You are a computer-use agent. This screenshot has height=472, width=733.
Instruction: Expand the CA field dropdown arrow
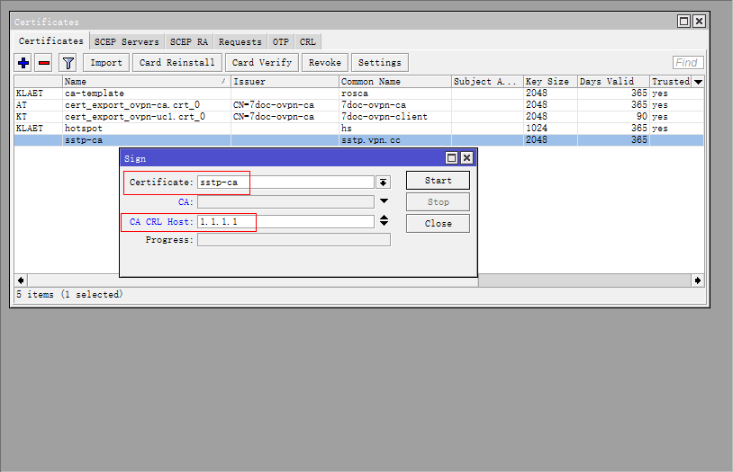pos(384,202)
